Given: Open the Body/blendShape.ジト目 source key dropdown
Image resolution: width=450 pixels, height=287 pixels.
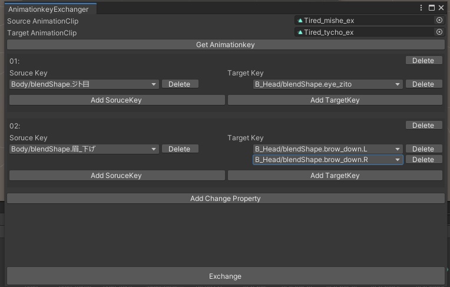Looking at the screenshot, I should point(84,84).
